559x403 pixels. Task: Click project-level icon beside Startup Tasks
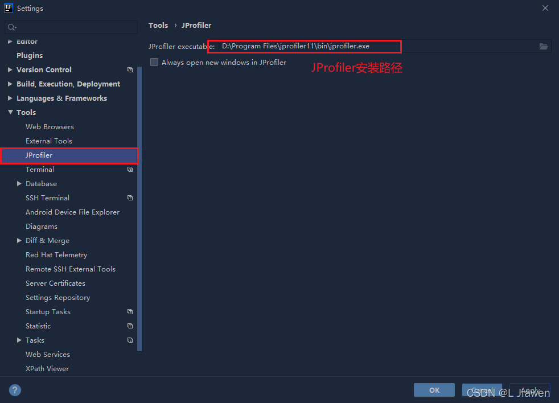130,312
